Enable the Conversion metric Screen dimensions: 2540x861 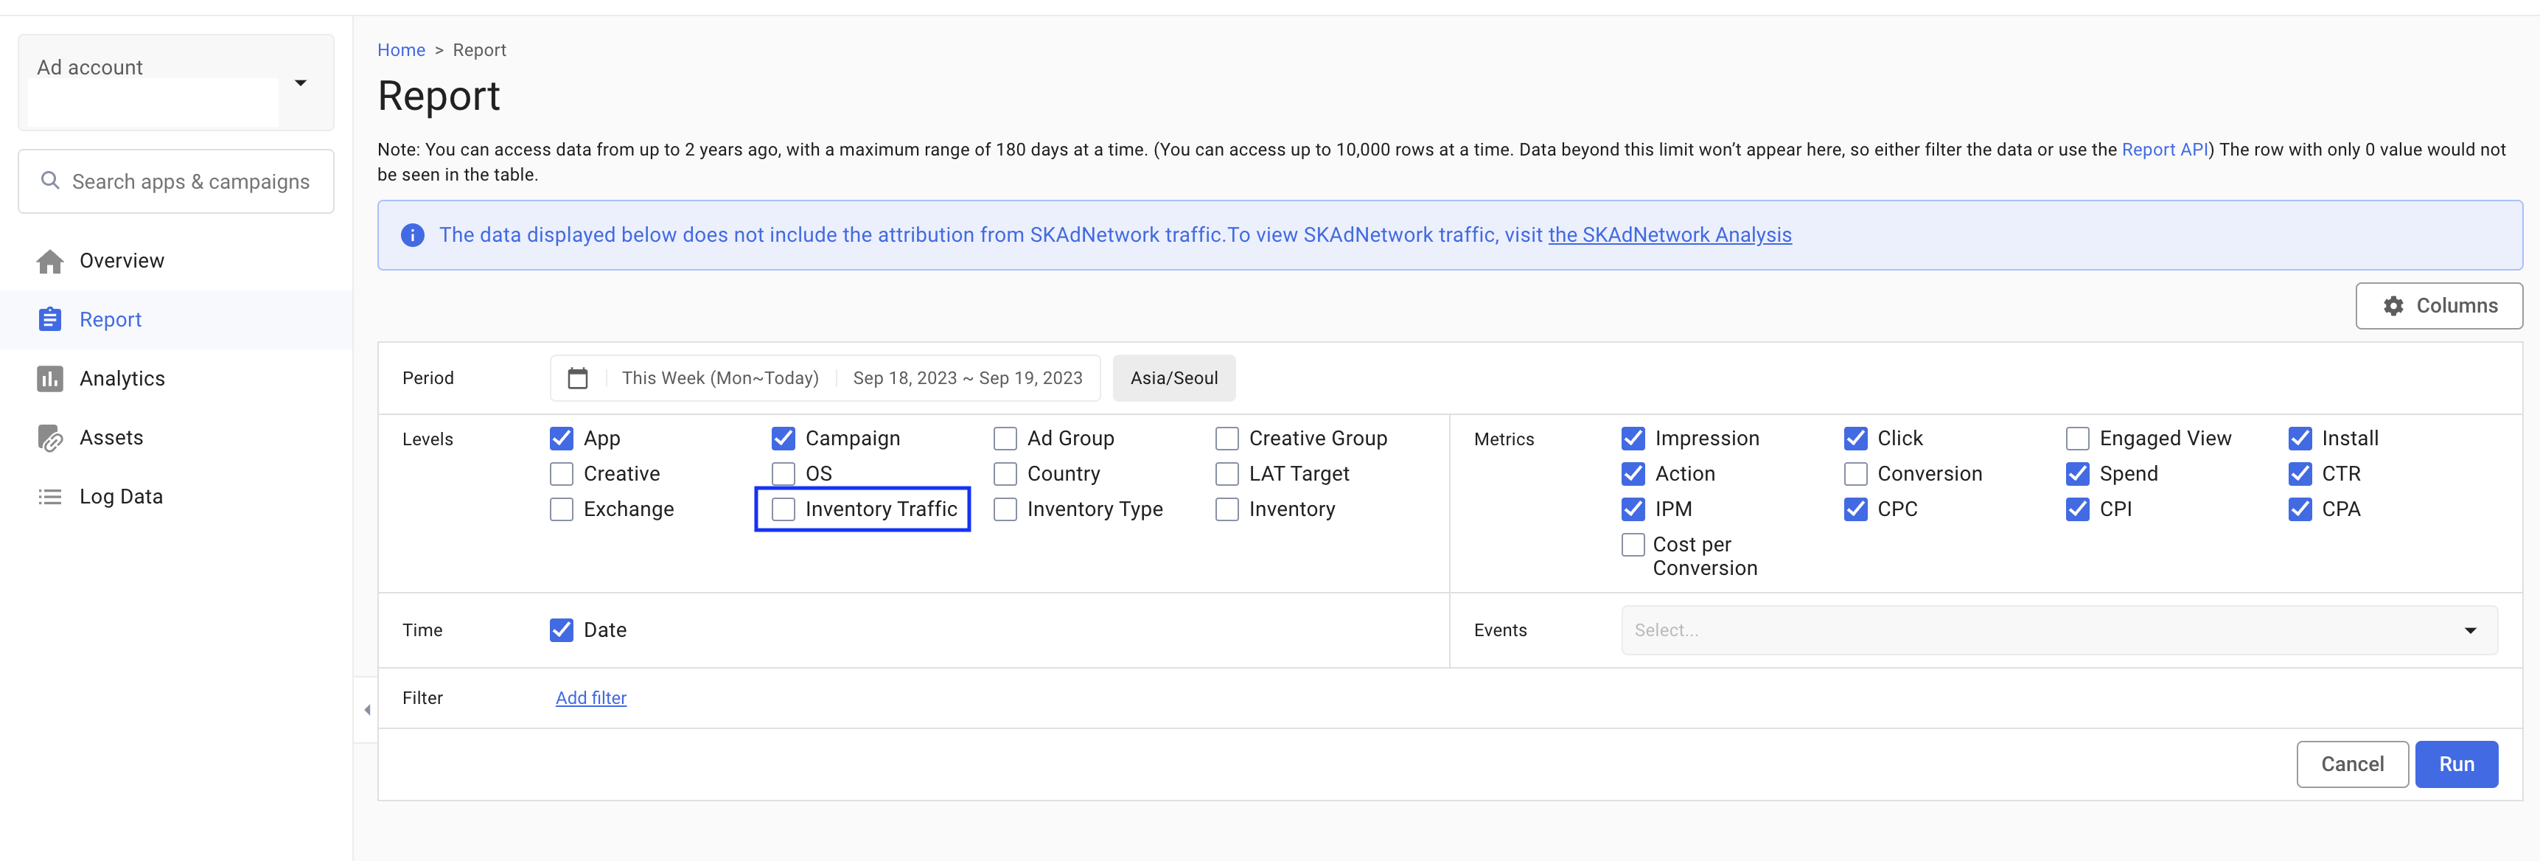[x=1856, y=473]
